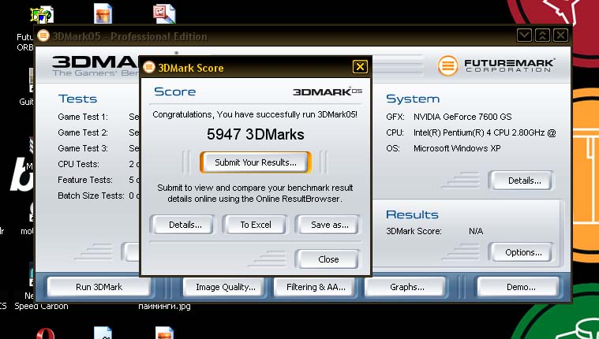Click the Results section heading
Viewport: 599px width, 339px height.
click(x=412, y=214)
